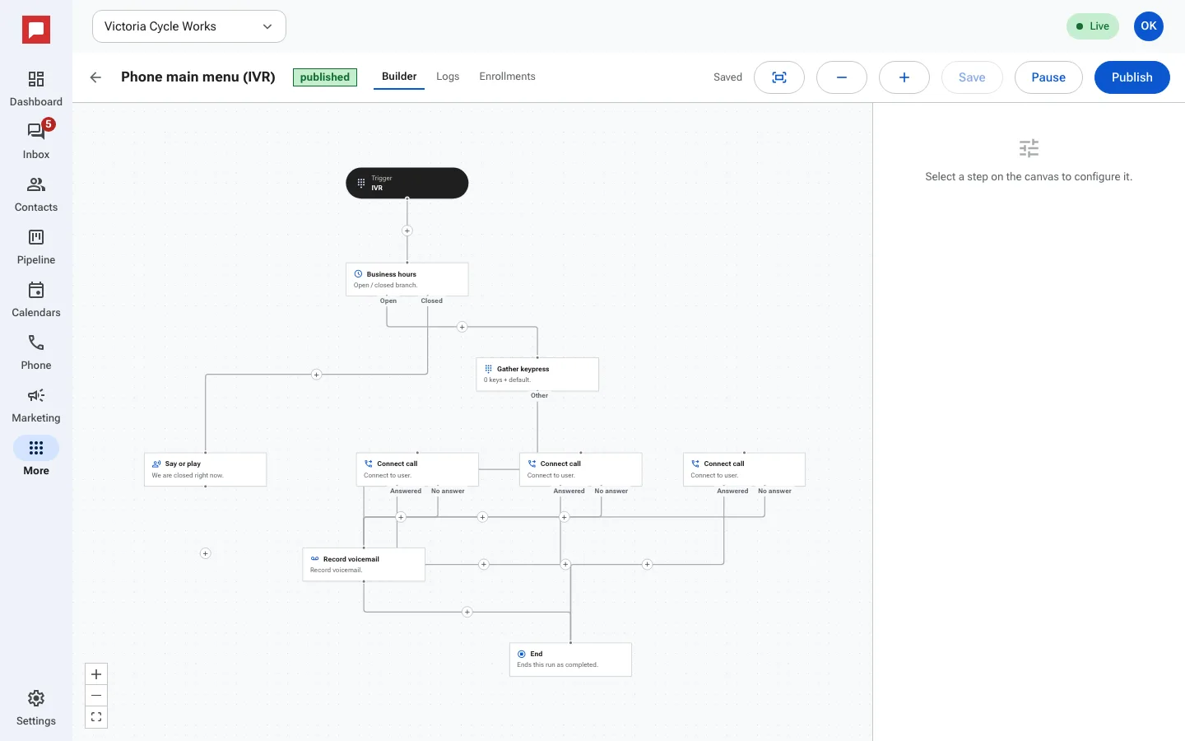
Task: Select the Gather keypress node
Action: pos(537,374)
